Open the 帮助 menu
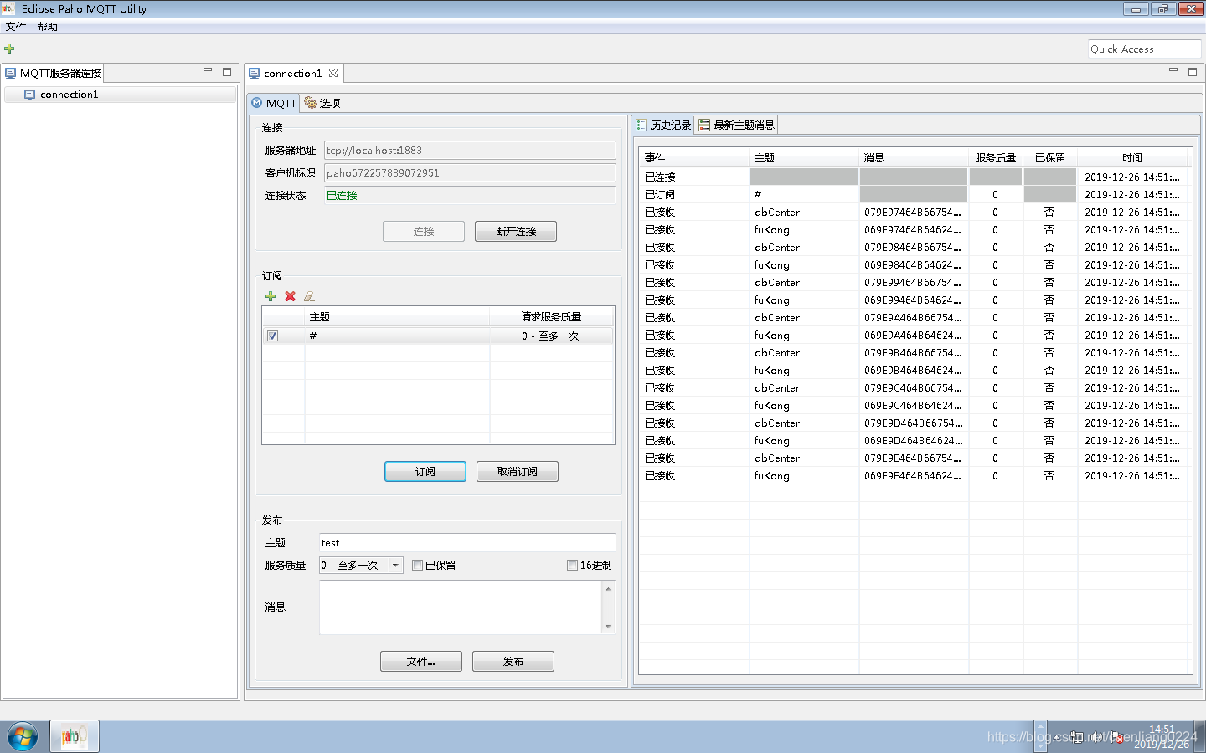The width and height of the screenshot is (1206, 753). tap(47, 27)
